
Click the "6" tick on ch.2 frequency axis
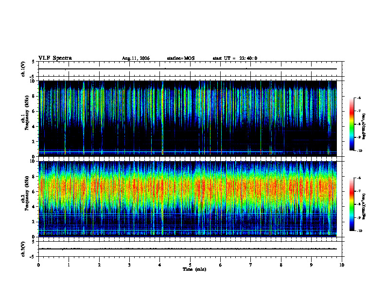tap(35, 192)
